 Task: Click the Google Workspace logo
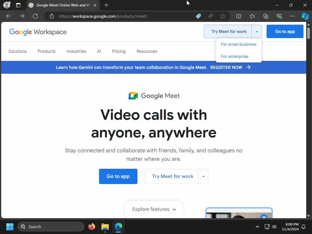38,32
